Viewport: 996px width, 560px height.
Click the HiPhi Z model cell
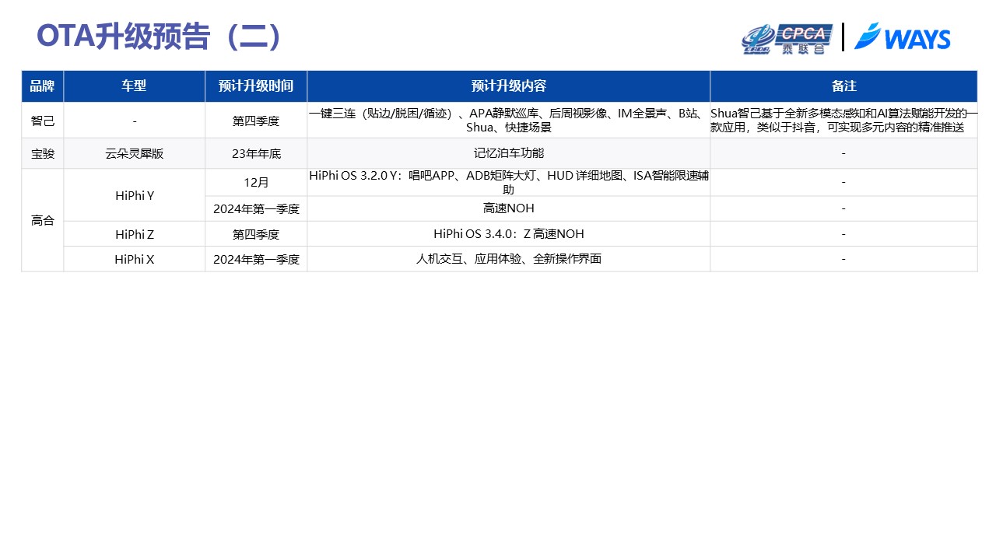[134, 234]
